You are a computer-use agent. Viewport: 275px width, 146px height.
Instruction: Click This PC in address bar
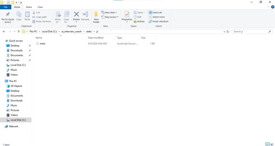tap(33, 31)
